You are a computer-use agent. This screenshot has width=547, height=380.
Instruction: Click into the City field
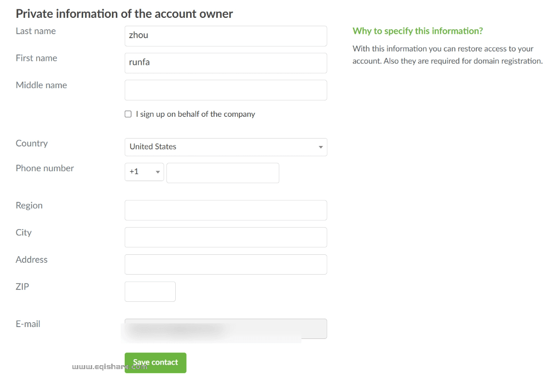pos(225,237)
